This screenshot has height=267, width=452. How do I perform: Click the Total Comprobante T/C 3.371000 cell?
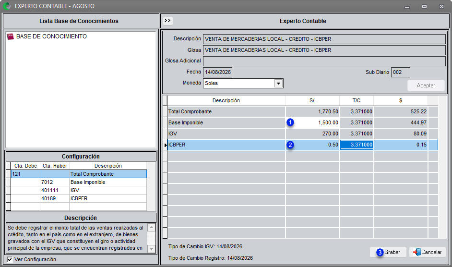point(357,112)
